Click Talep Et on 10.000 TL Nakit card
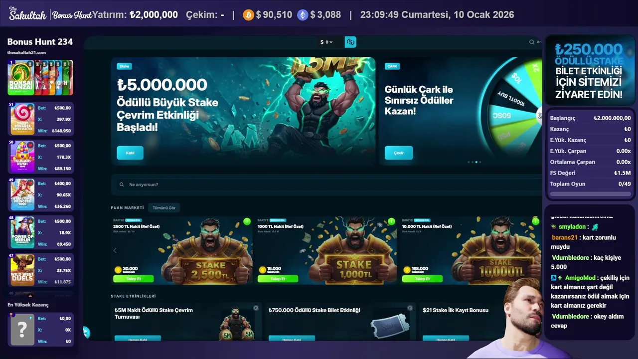The width and height of the screenshot is (638, 359). 423,279
